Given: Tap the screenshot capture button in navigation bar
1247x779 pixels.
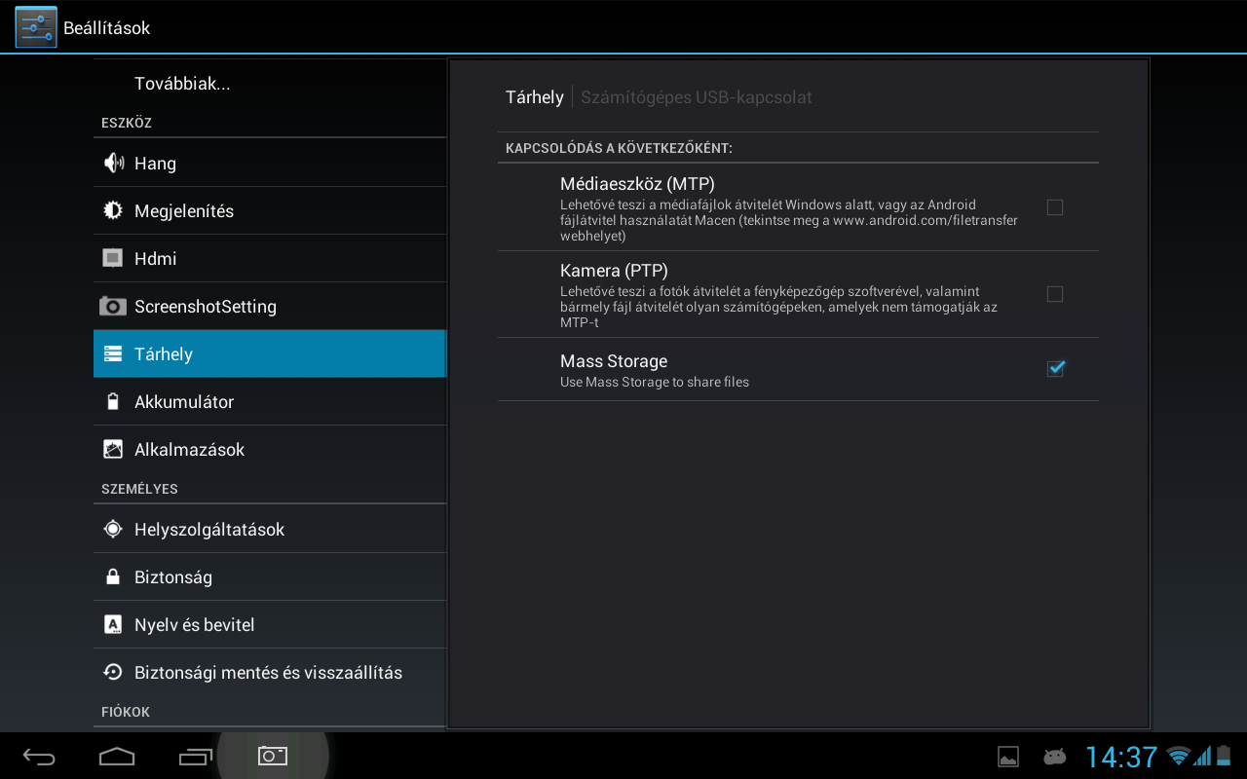Looking at the screenshot, I should pos(272,756).
